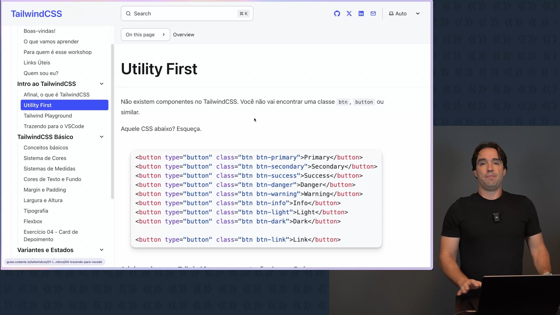560x315 pixels.
Task: Click the TailwindCSS logo title
Action: [36, 14]
